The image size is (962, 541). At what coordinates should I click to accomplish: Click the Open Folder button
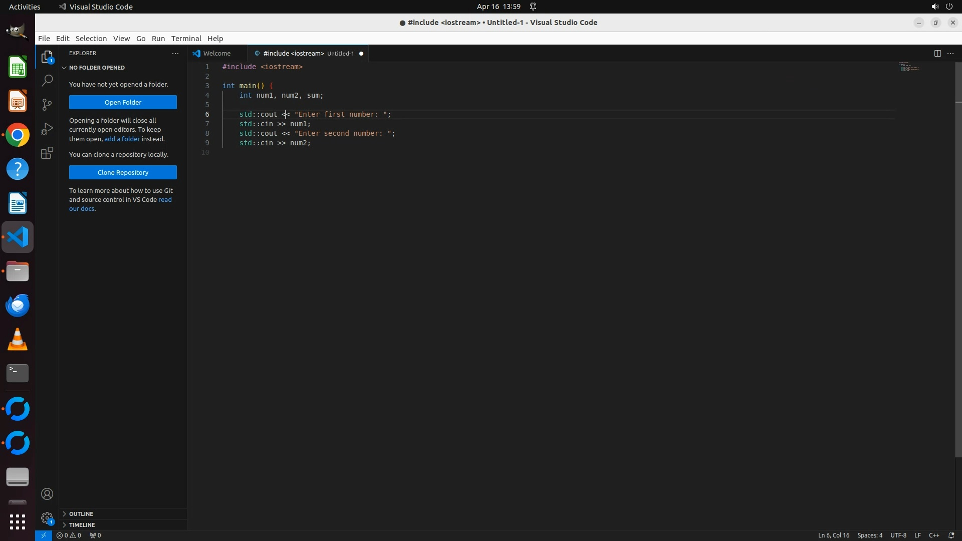123,102
